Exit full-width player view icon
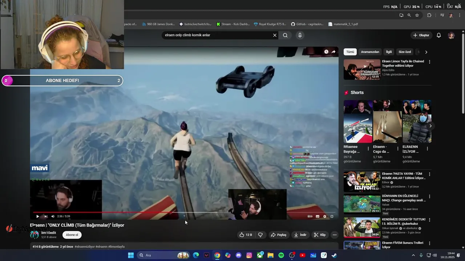 pos(332,216)
